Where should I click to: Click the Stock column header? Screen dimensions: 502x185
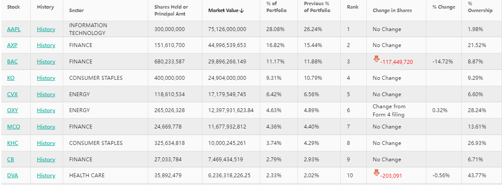(x=14, y=7)
